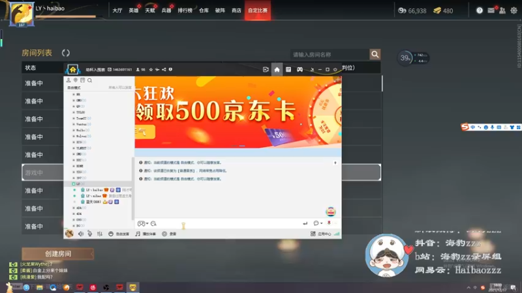Open the 大厅 lobby tab
The height and width of the screenshot is (293, 522).
point(117,10)
